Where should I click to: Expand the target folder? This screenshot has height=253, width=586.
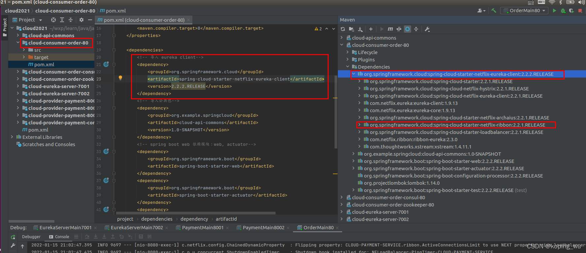pyautogui.click(x=24, y=57)
